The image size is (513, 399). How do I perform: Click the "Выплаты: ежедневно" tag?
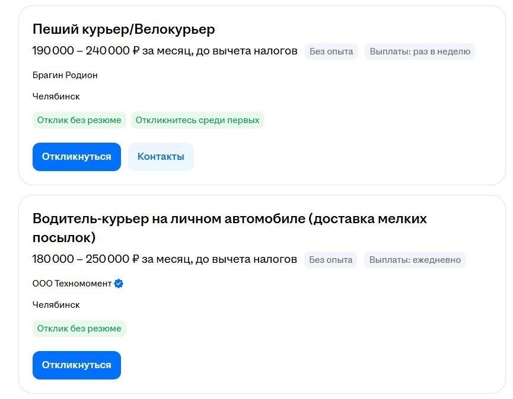pos(415,260)
